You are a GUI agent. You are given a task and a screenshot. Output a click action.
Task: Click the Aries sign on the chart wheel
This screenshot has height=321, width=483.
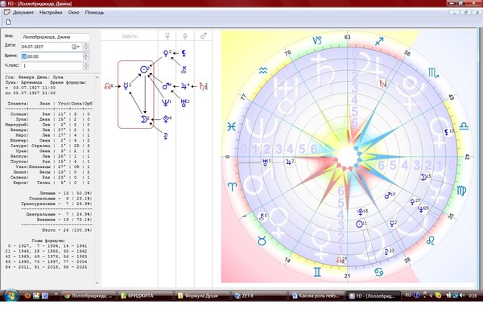(232, 187)
